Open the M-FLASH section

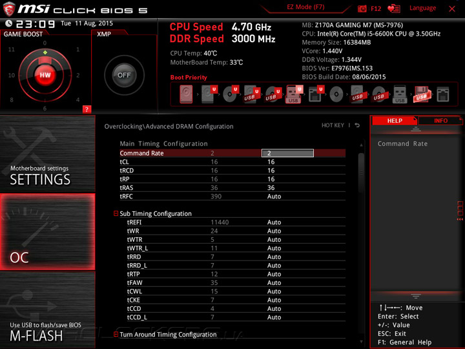47,310
